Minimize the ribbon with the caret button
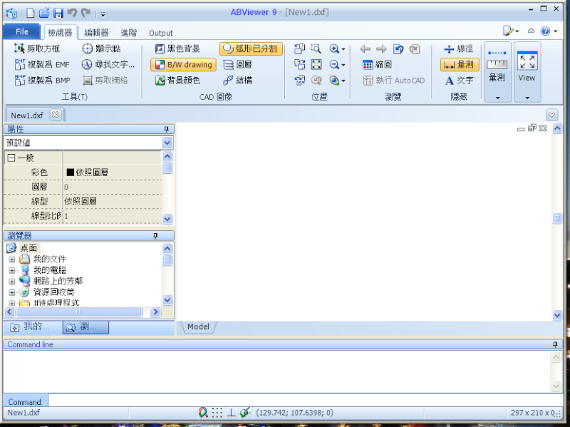The height and width of the screenshot is (427, 570). 531,31
